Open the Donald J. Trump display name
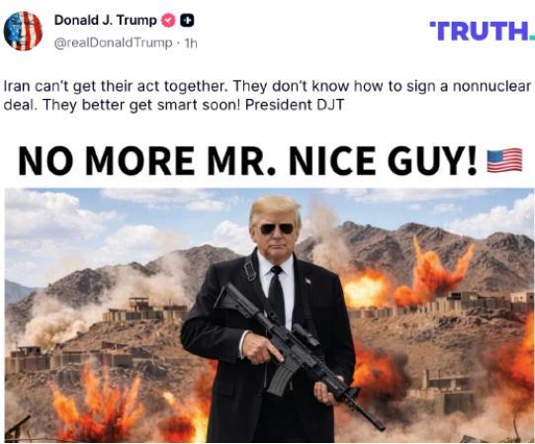Image resolution: width=535 pixels, height=444 pixels. point(105,20)
